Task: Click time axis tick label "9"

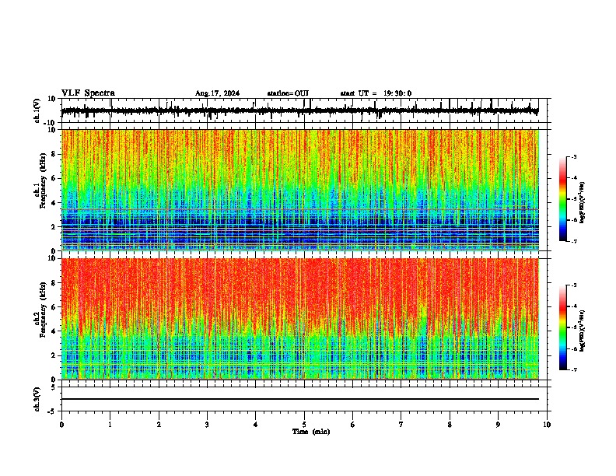Action: pos(498,425)
